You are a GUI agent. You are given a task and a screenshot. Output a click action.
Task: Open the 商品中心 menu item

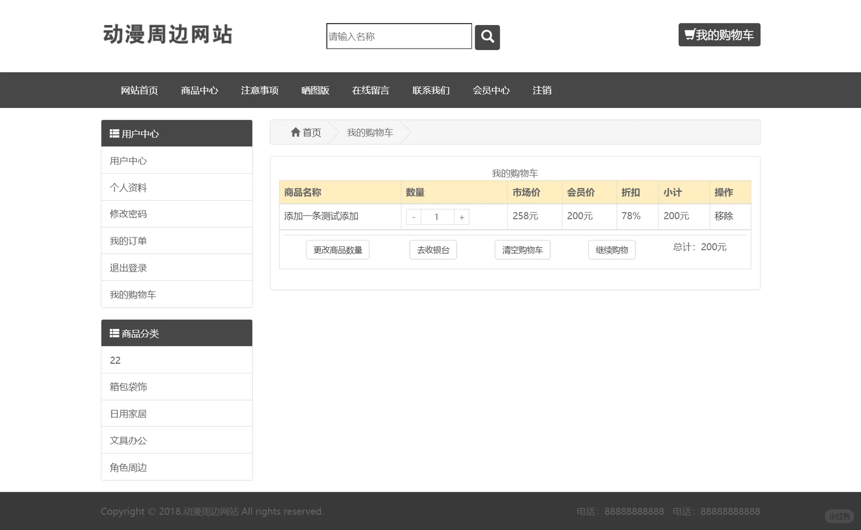(200, 90)
